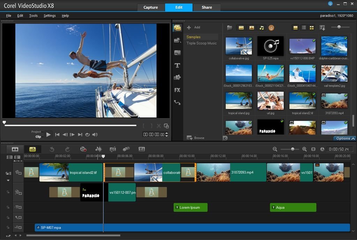Open the Title tool in the media sidebar

click(x=177, y=65)
